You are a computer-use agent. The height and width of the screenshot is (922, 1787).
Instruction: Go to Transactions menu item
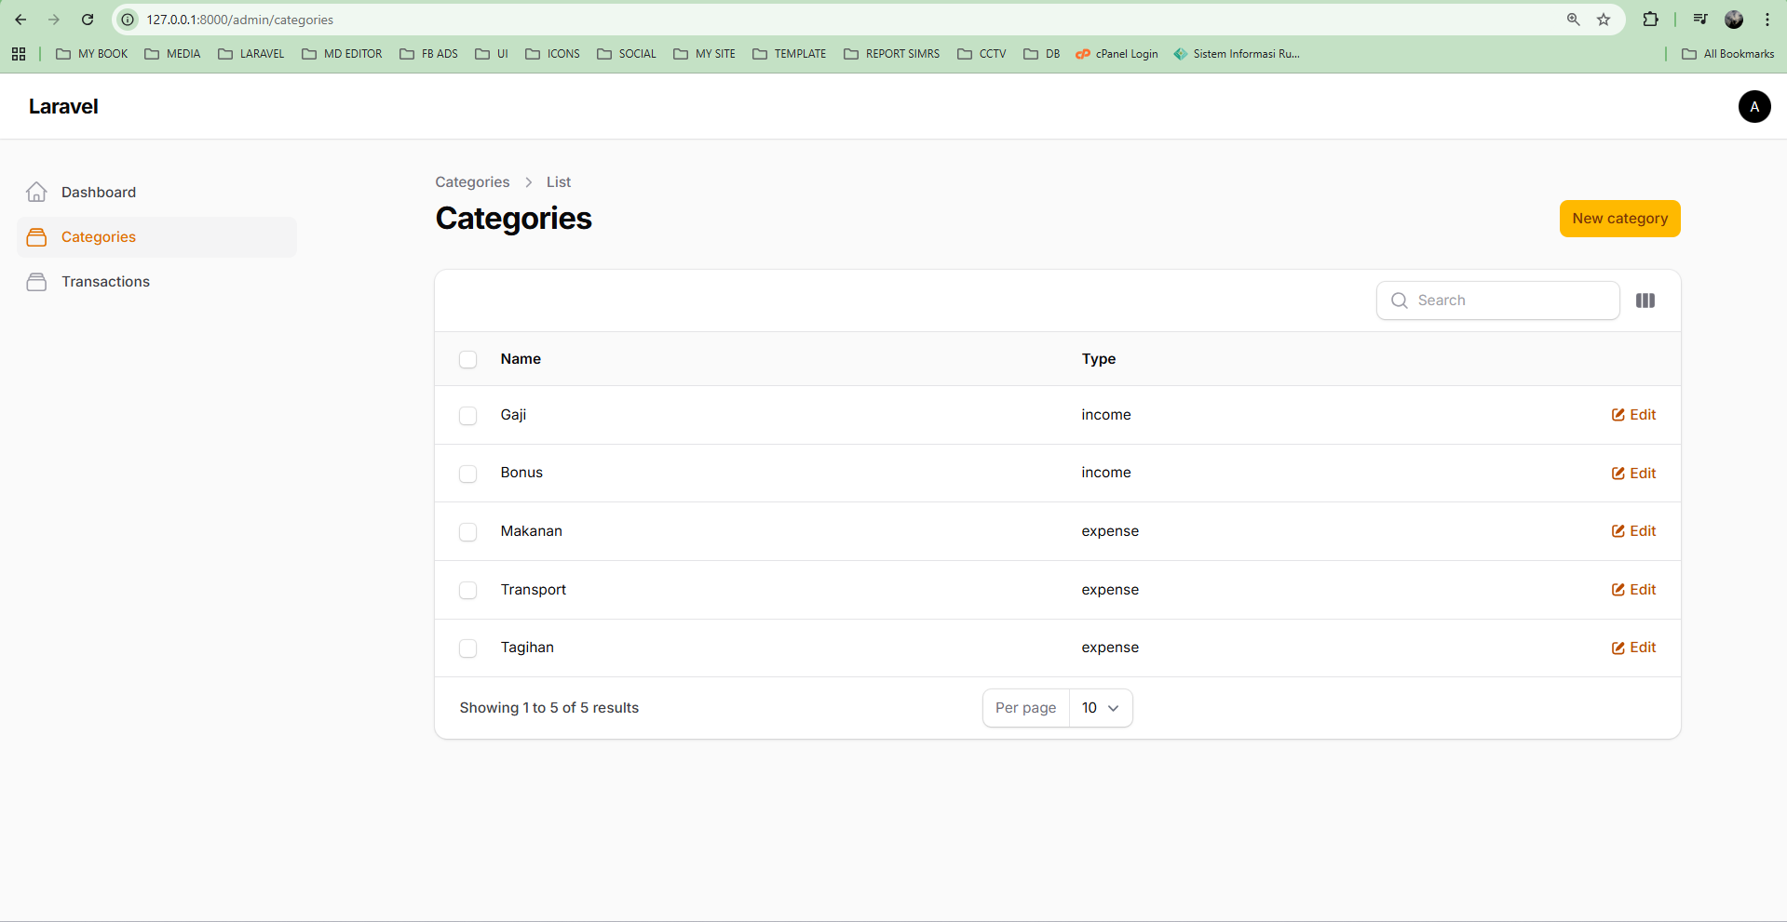(105, 282)
